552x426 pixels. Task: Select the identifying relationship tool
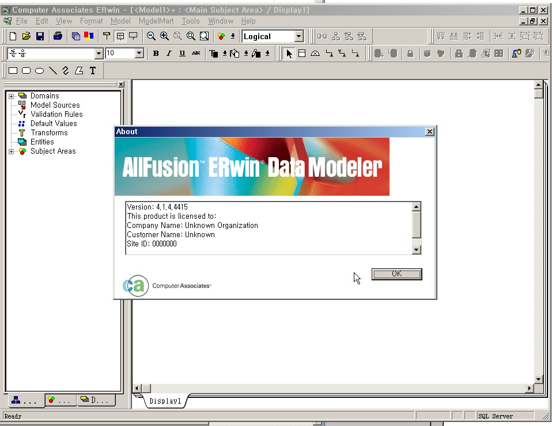[x=329, y=54]
